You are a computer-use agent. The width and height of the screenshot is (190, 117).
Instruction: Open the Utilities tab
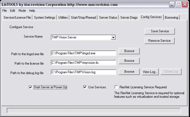(63, 18)
